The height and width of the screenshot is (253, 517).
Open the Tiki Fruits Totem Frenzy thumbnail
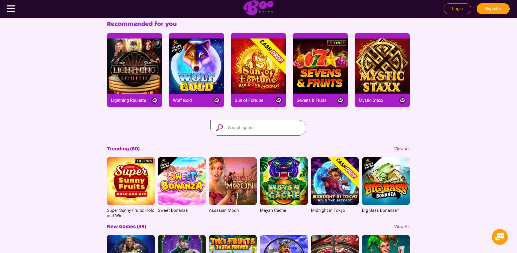point(233,244)
